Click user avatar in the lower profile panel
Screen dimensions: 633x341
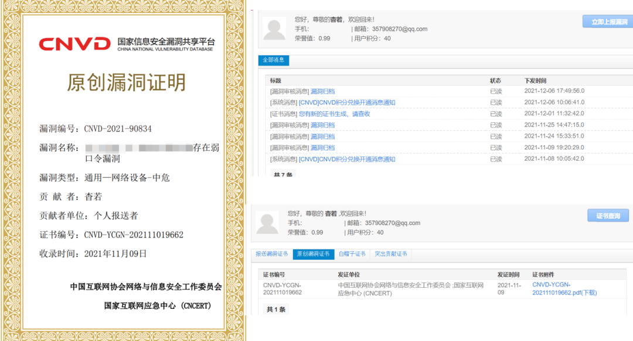(267, 222)
